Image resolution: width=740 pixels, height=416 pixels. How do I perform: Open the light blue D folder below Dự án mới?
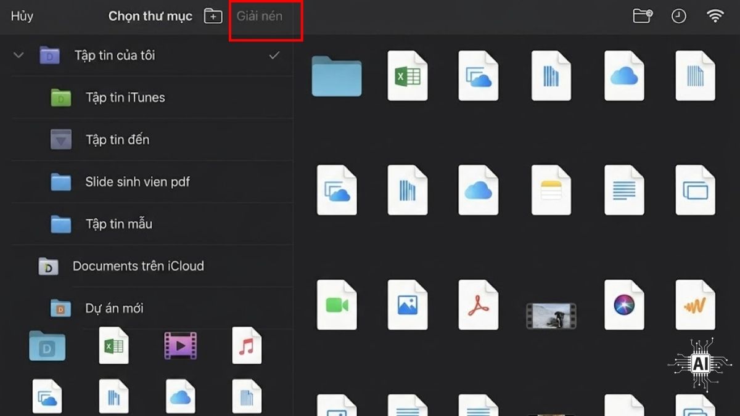(47, 346)
